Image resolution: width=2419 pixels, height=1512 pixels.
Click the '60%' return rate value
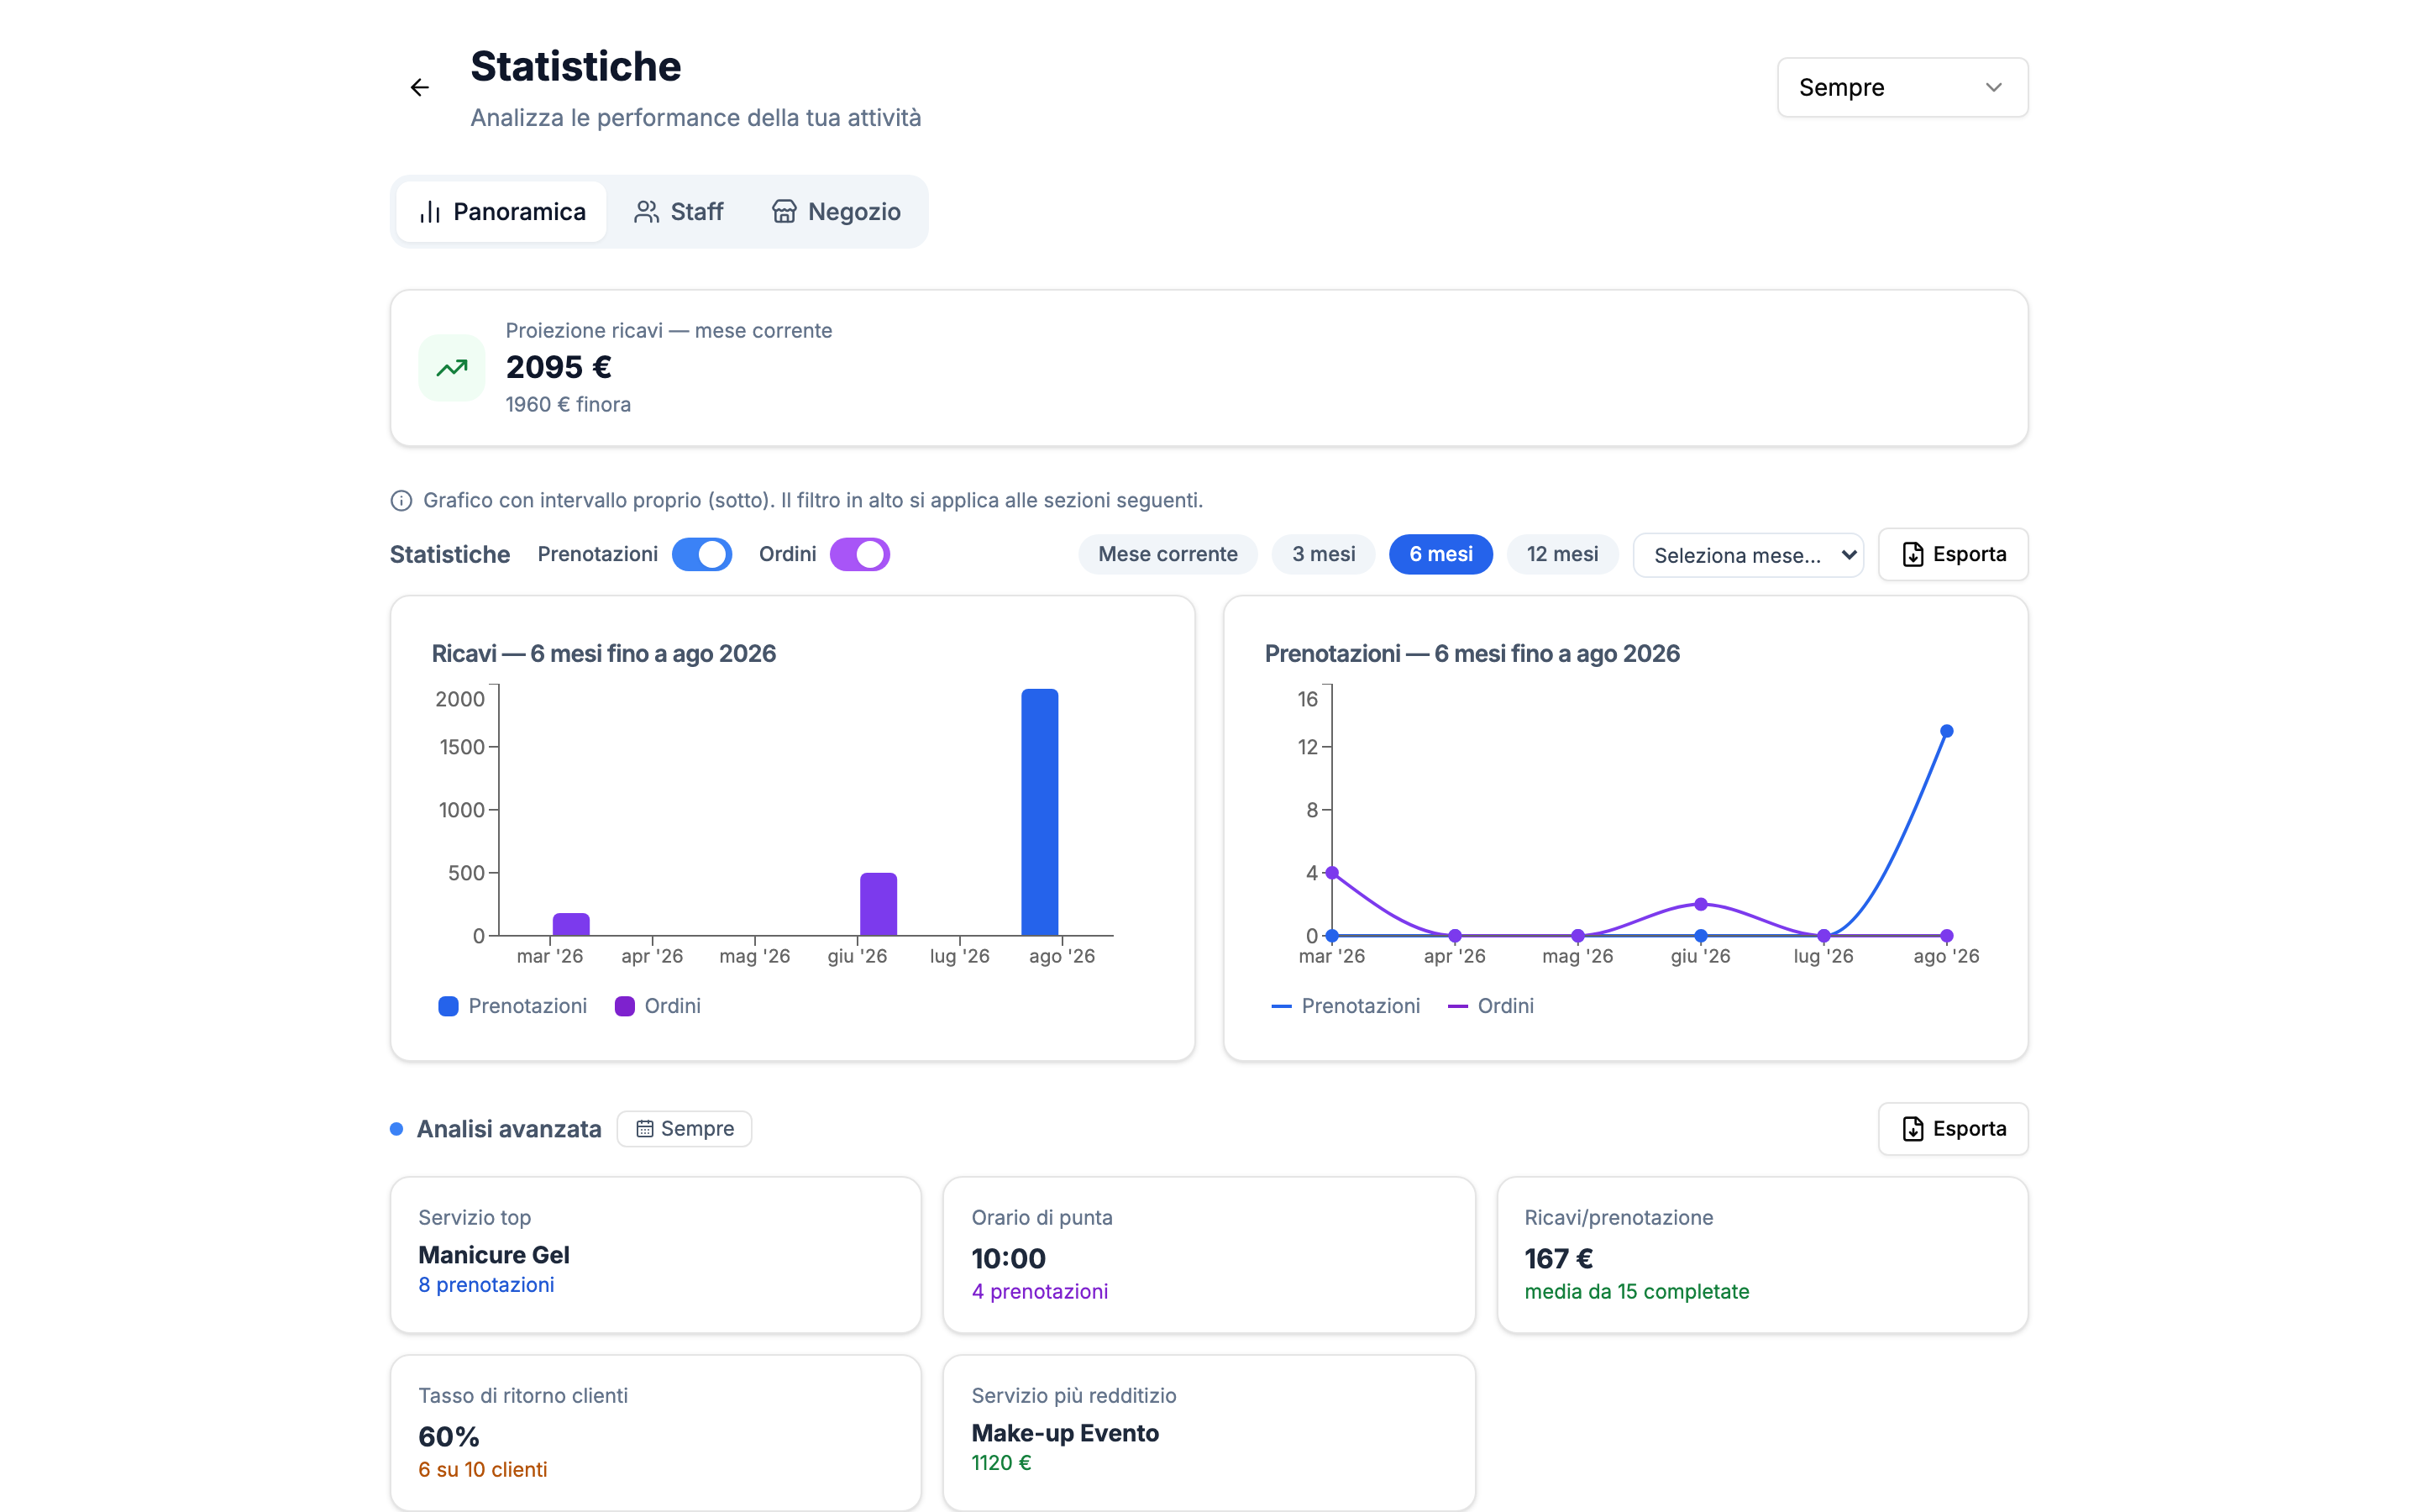(449, 1437)
